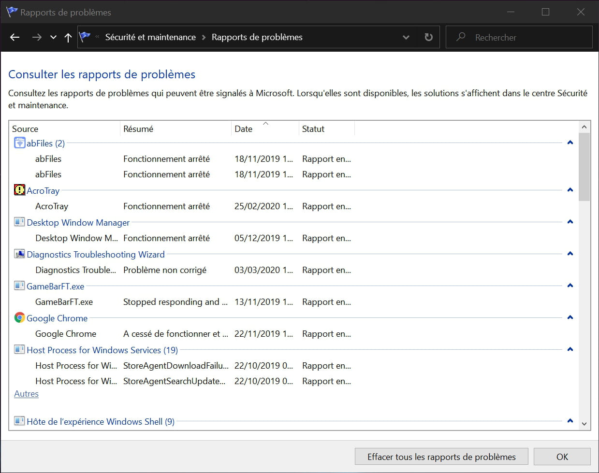Open Sécurité et maintenance from the breadcrumb
Viewport: 599px width, 473px height.
click(150, 37)
